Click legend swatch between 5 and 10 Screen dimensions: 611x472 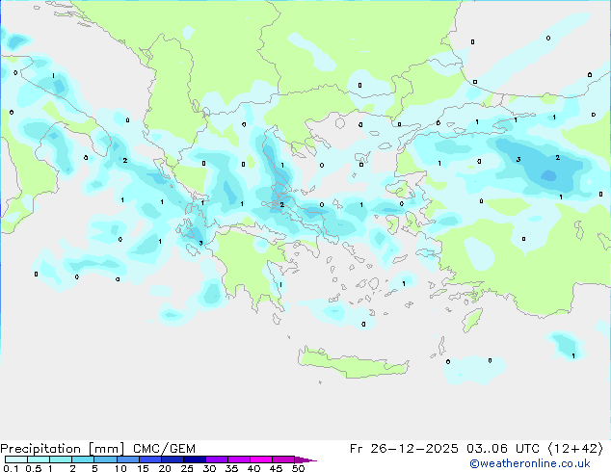click(105, 459)
